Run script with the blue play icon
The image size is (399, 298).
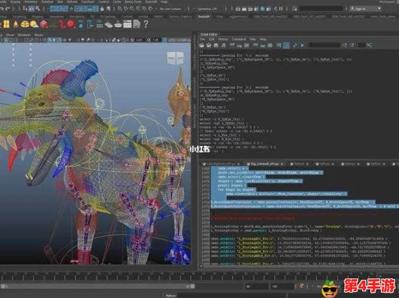pos(302,45)
